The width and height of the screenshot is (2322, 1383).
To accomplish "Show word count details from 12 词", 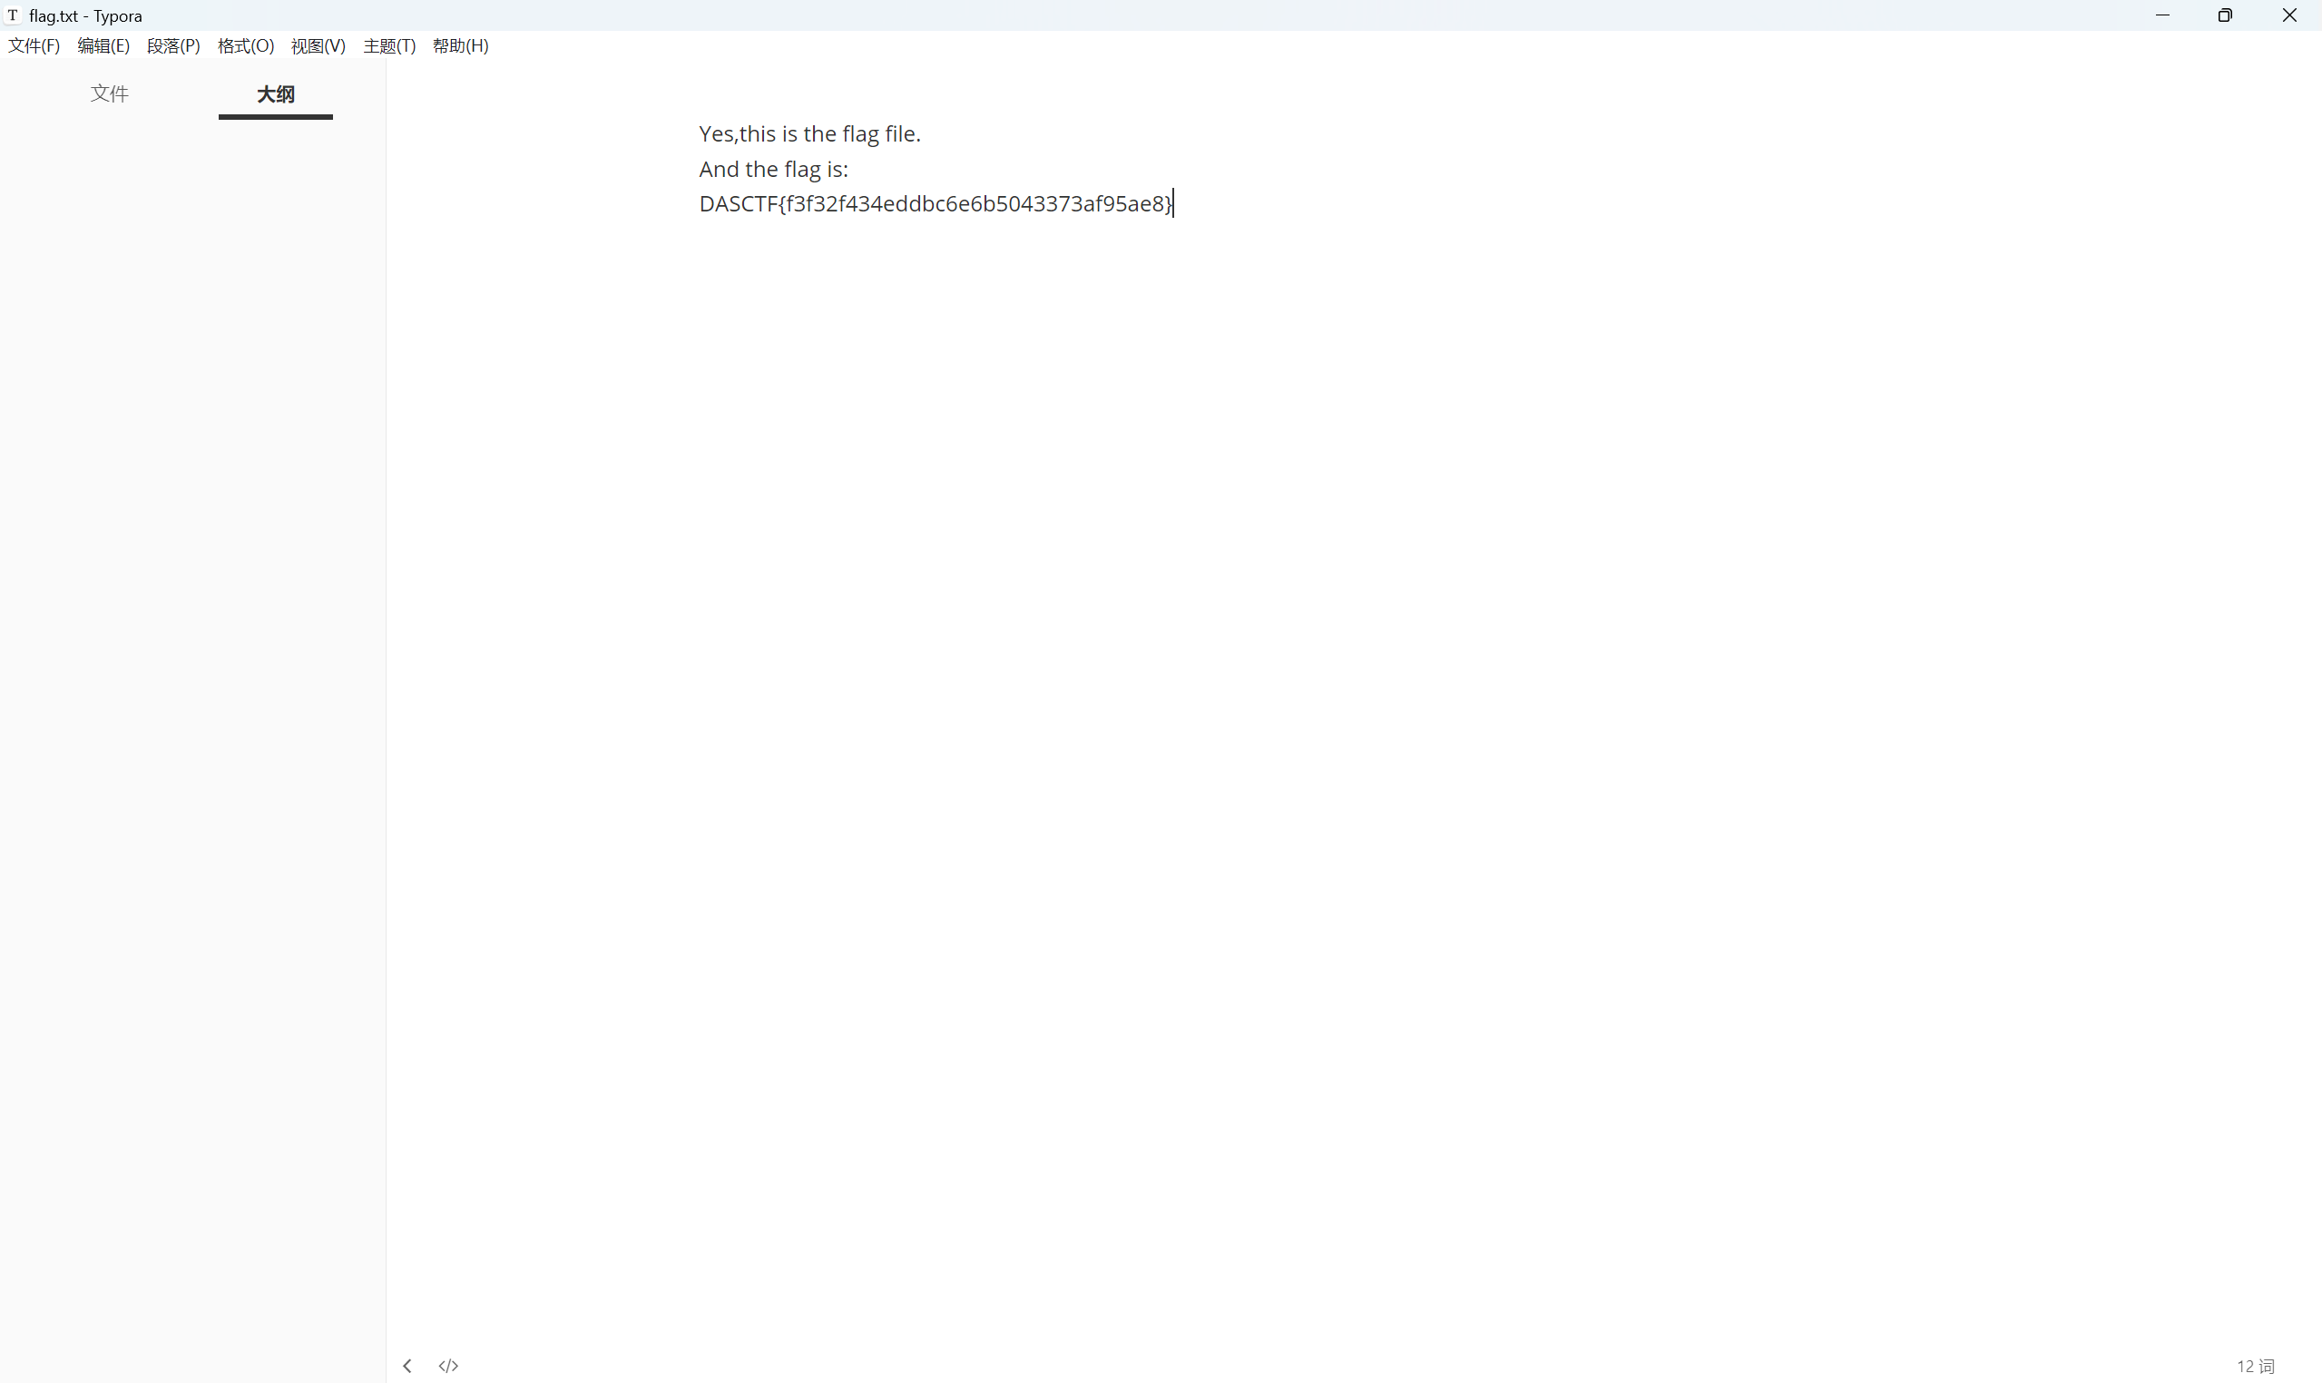I will pyautogui.click(x=2255, y=1365).
